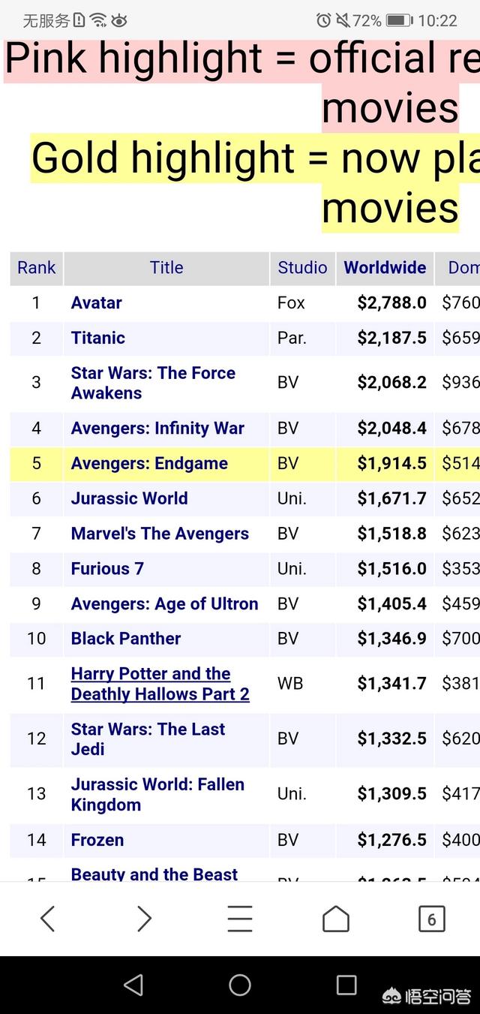The width and height of the screenshot is (480, 1014).
Task: Sort table by Title column header
Action: (166, 268)
